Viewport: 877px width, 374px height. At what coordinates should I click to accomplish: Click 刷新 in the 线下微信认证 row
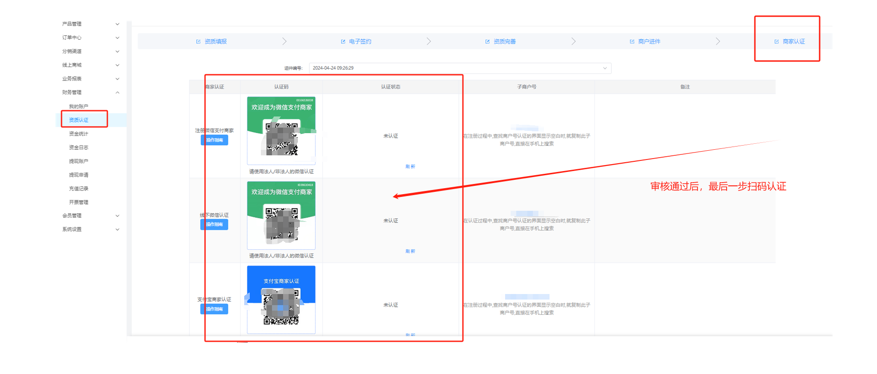tap(410, 251)
